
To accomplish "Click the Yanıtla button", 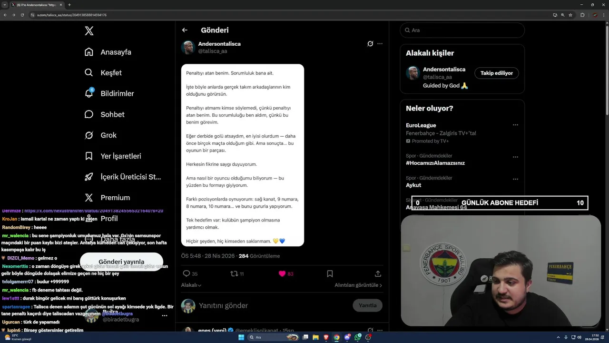I will [367, 305].
